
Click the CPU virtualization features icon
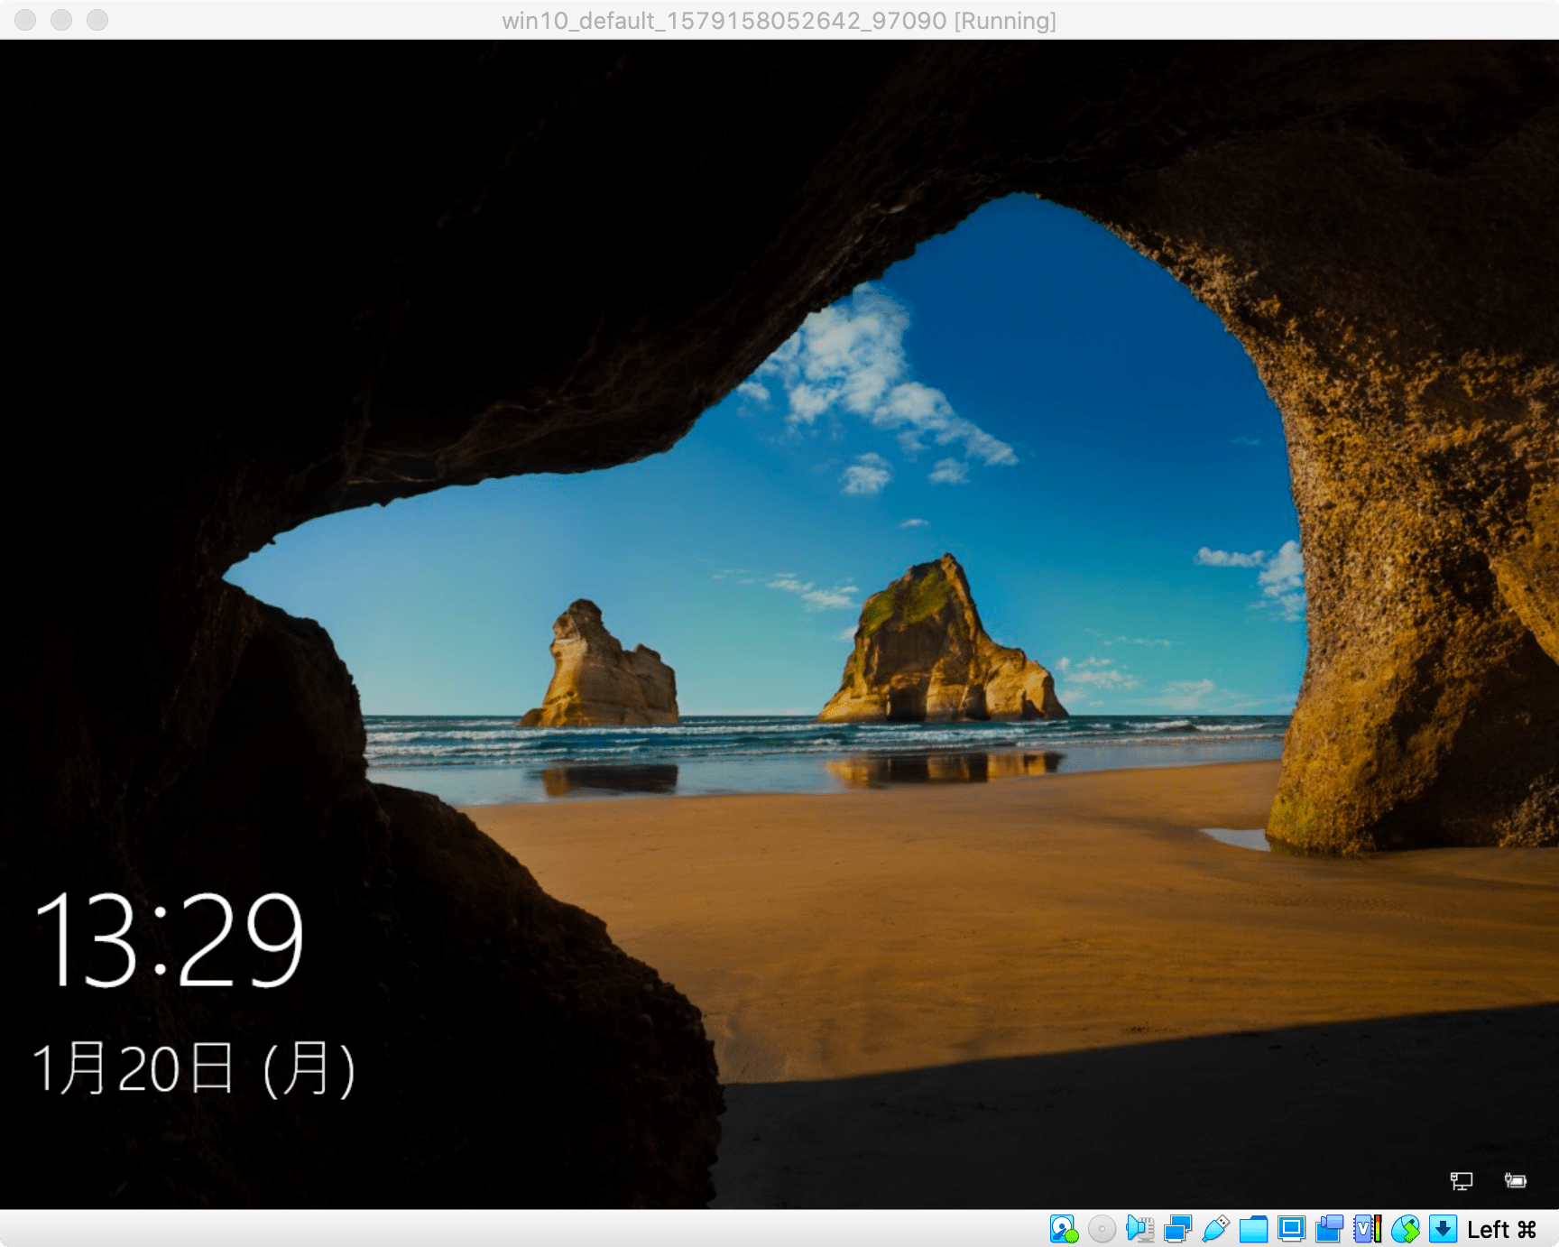pyautogui.click(x=1368, y=1229)
